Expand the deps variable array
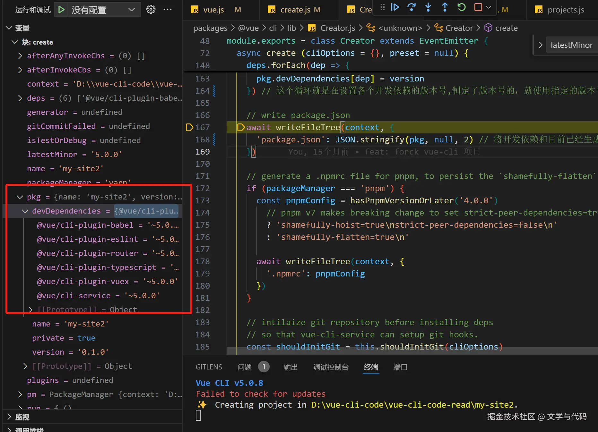Viewport: 598px width, 432px height. pos(20,98)
